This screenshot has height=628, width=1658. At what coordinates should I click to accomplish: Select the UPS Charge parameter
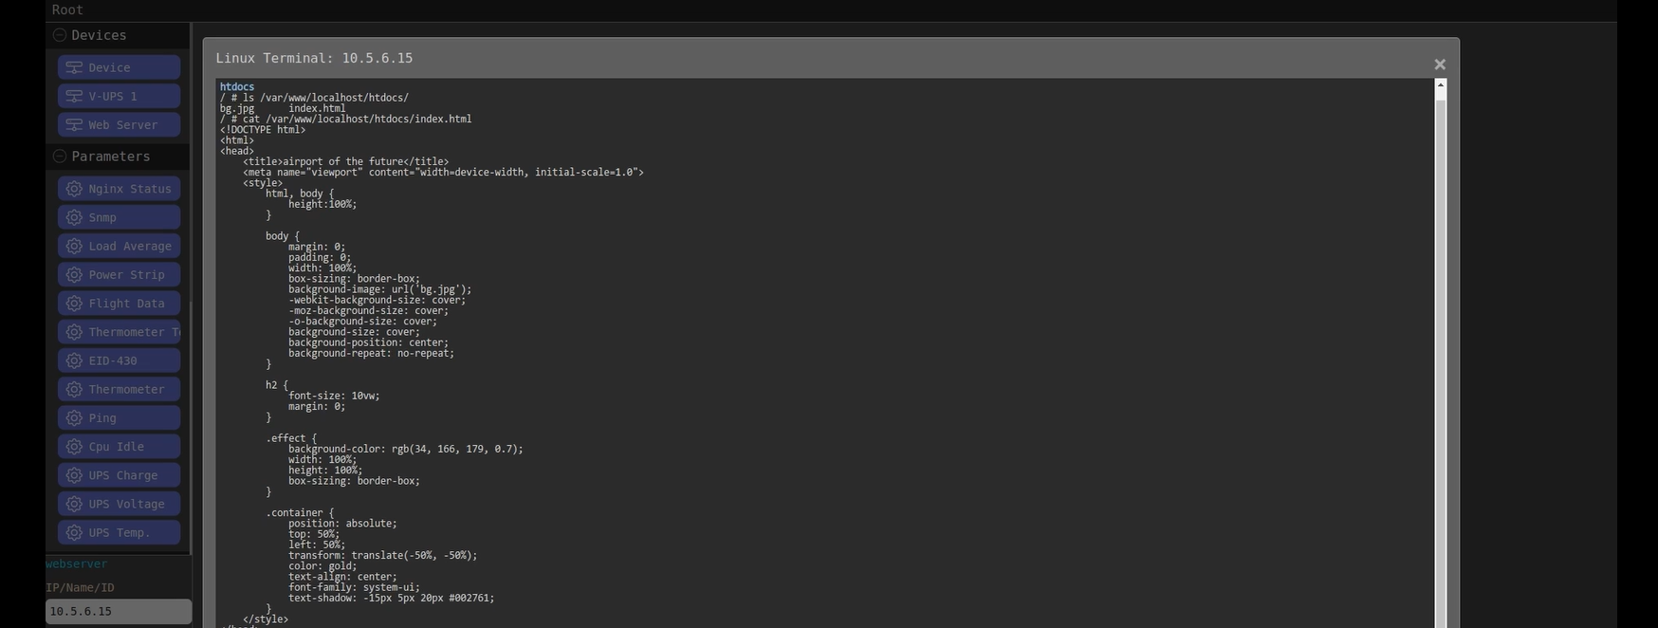point(123,475)
